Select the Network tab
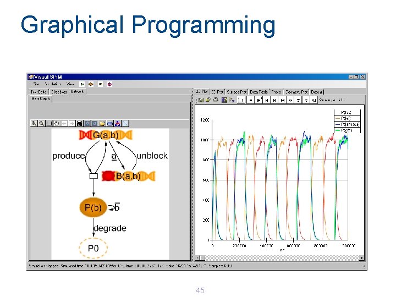This screenshot has height=297, width=396. (78, 91)
